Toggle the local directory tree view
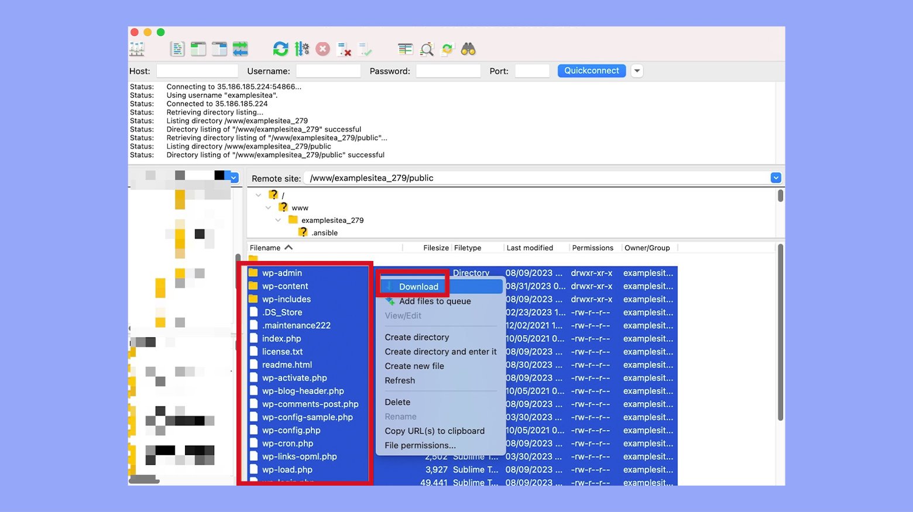The image size is (913, 512). [x=198, y=49]
